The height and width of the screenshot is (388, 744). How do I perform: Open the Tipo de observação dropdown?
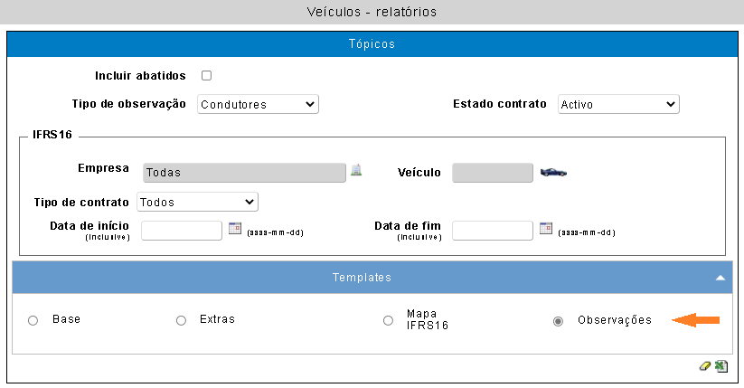[259, 105]
